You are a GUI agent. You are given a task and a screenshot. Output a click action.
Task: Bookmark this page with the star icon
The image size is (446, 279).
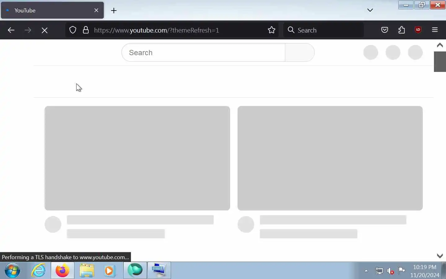pos(272,30)
